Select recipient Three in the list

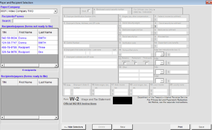click(x=29, y=47)
